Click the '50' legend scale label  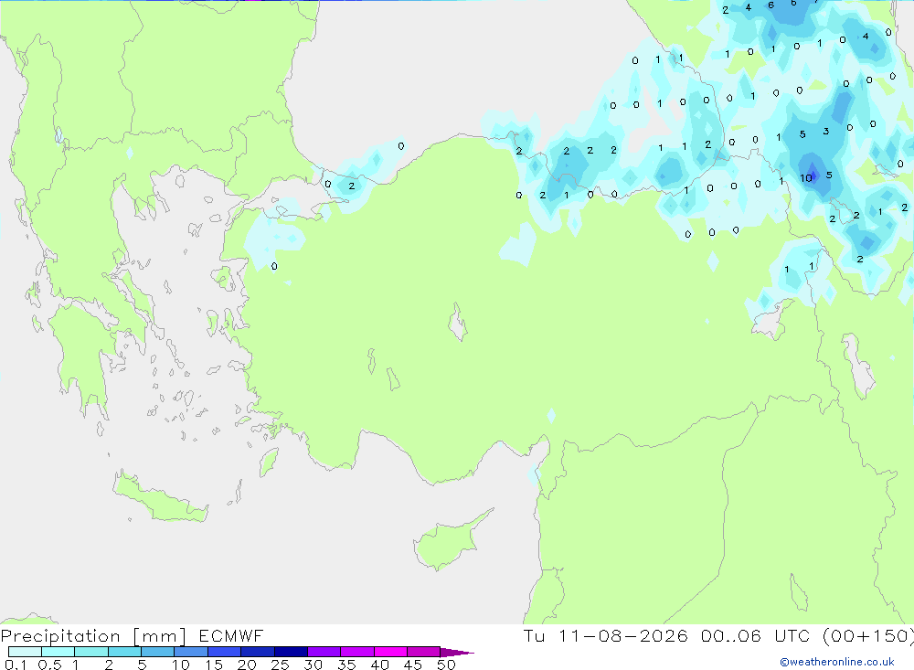point(446,665)
